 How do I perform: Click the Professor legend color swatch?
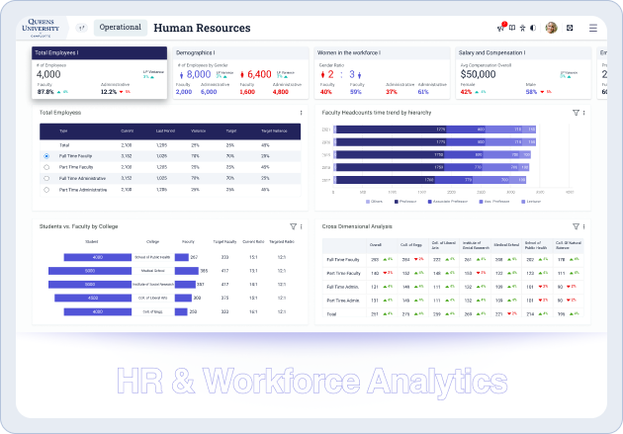point(397,201)
